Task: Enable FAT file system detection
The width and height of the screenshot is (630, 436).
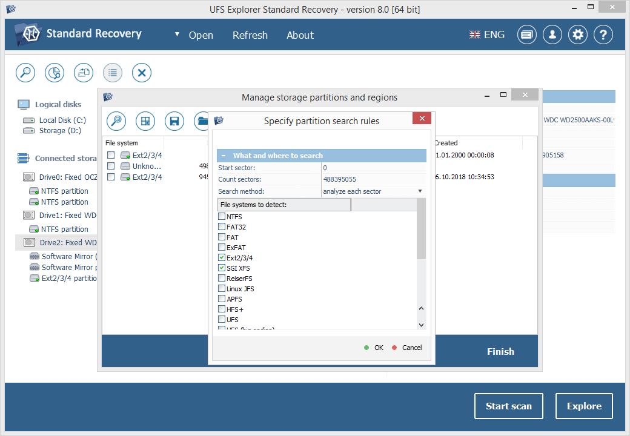Action: 221,237
